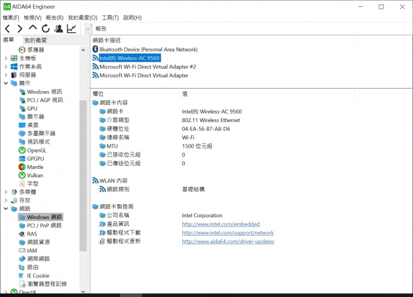
Task: Switch to the 選單 tab
Action: (9, 40)
